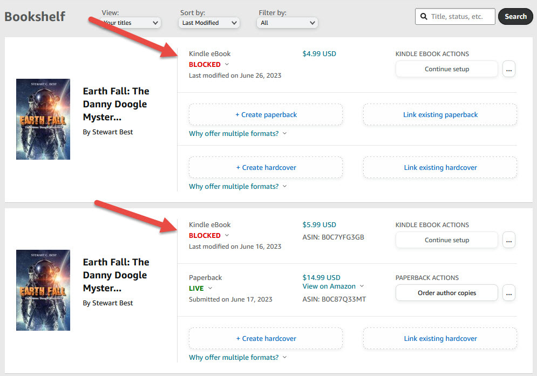Open more actions ellipsis for $4.99 eBook
537x376 pixels.
pyautogui.click(x=509, y=69)
